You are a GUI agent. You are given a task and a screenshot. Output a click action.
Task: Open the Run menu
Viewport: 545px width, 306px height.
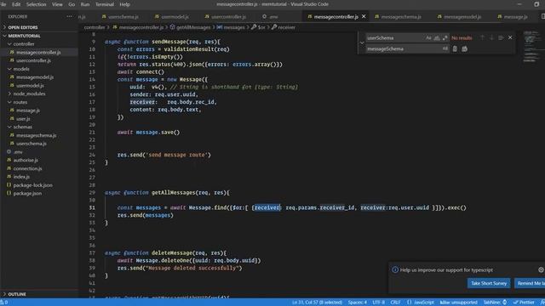tap(85, 4)
